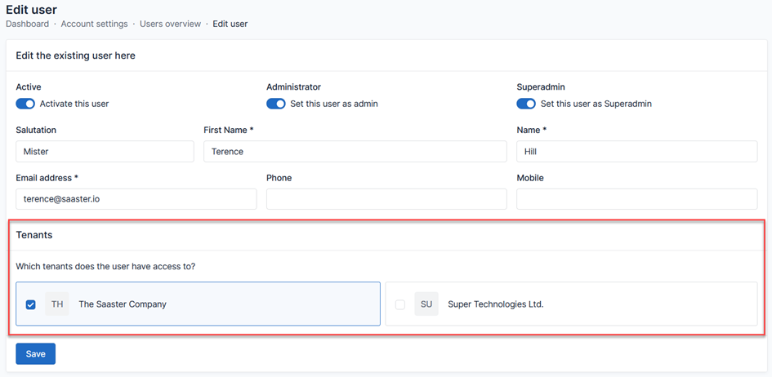This screenshot has height=377, width=772.
Task: Click the Edit user breadcrumb item
Action: [230, 24]
